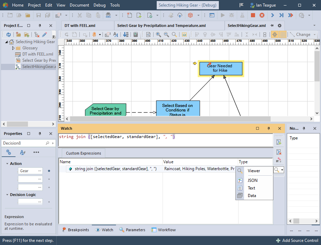Open the Workflow tab
This screenshot has width=321, height=245.
click(164, 230)
